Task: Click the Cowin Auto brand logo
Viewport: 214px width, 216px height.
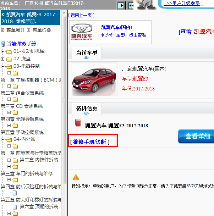Action: [x=82, y=32]
